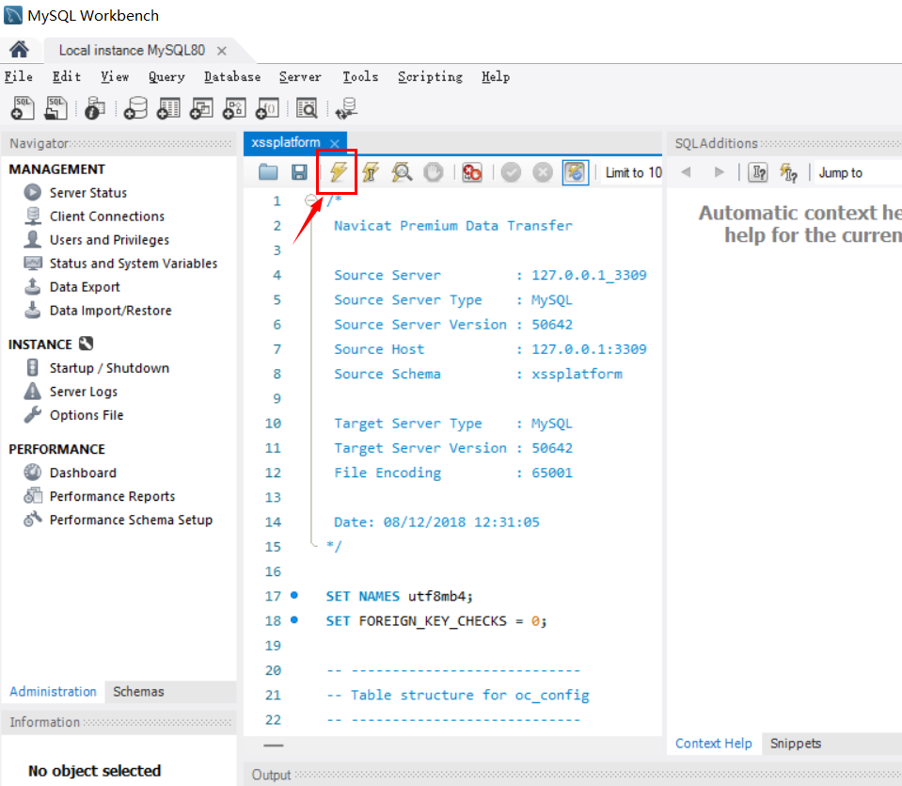Screen dimensions: 902x786
Task: Rollback transaction X icon
Action: click(x=542, y=172)
